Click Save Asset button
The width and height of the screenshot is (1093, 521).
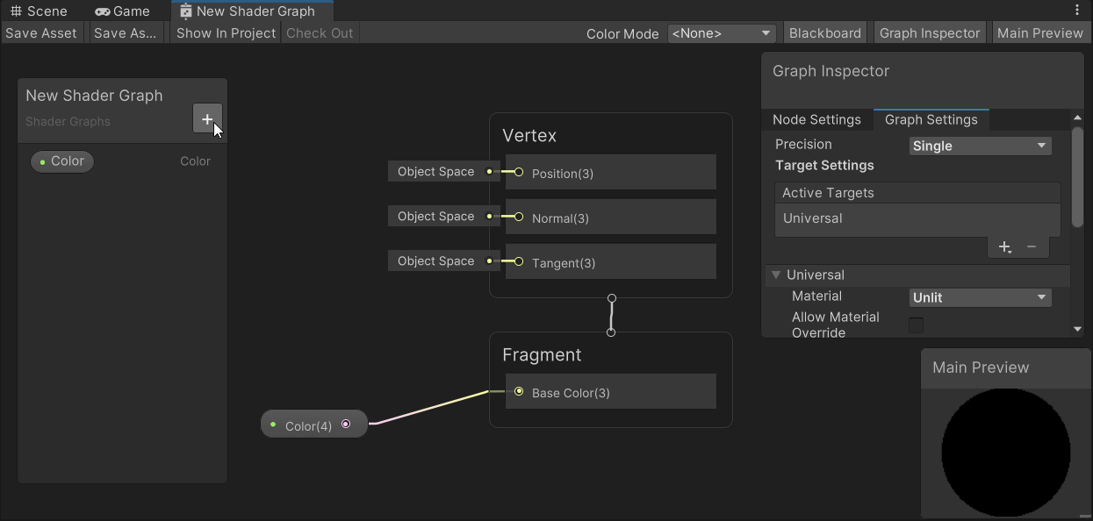(x=41, y=33)
